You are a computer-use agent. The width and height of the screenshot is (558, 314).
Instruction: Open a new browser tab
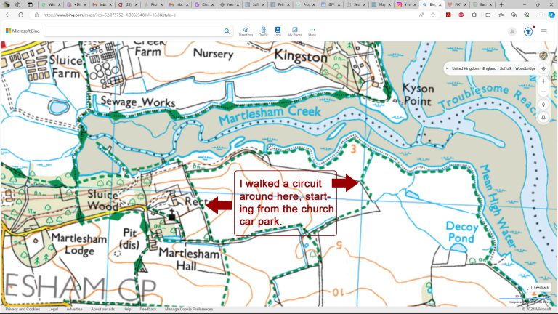click(501, 4)
